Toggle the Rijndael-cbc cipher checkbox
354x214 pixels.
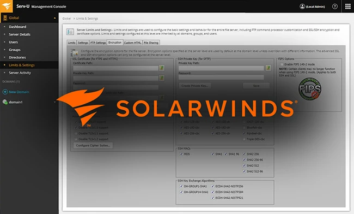click(x=244, y=133)
